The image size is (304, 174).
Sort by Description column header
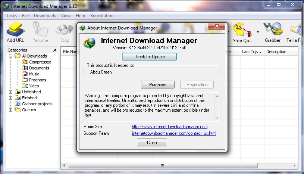coord(281,52)
